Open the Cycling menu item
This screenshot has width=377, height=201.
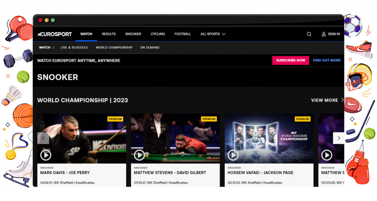coord(158,34)
